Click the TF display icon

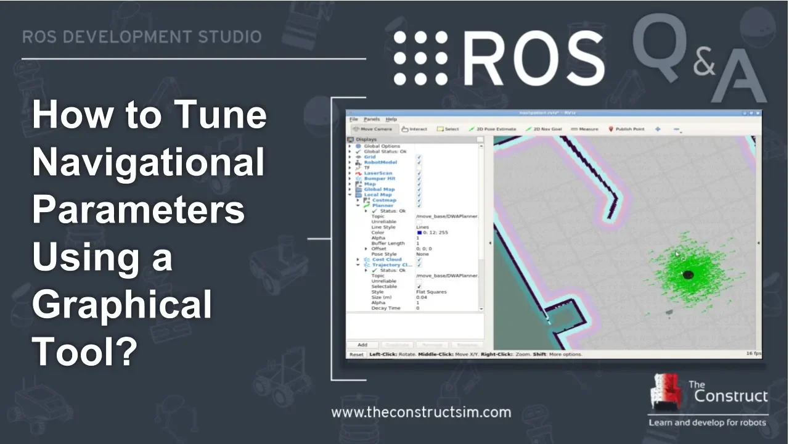(358, 168)
